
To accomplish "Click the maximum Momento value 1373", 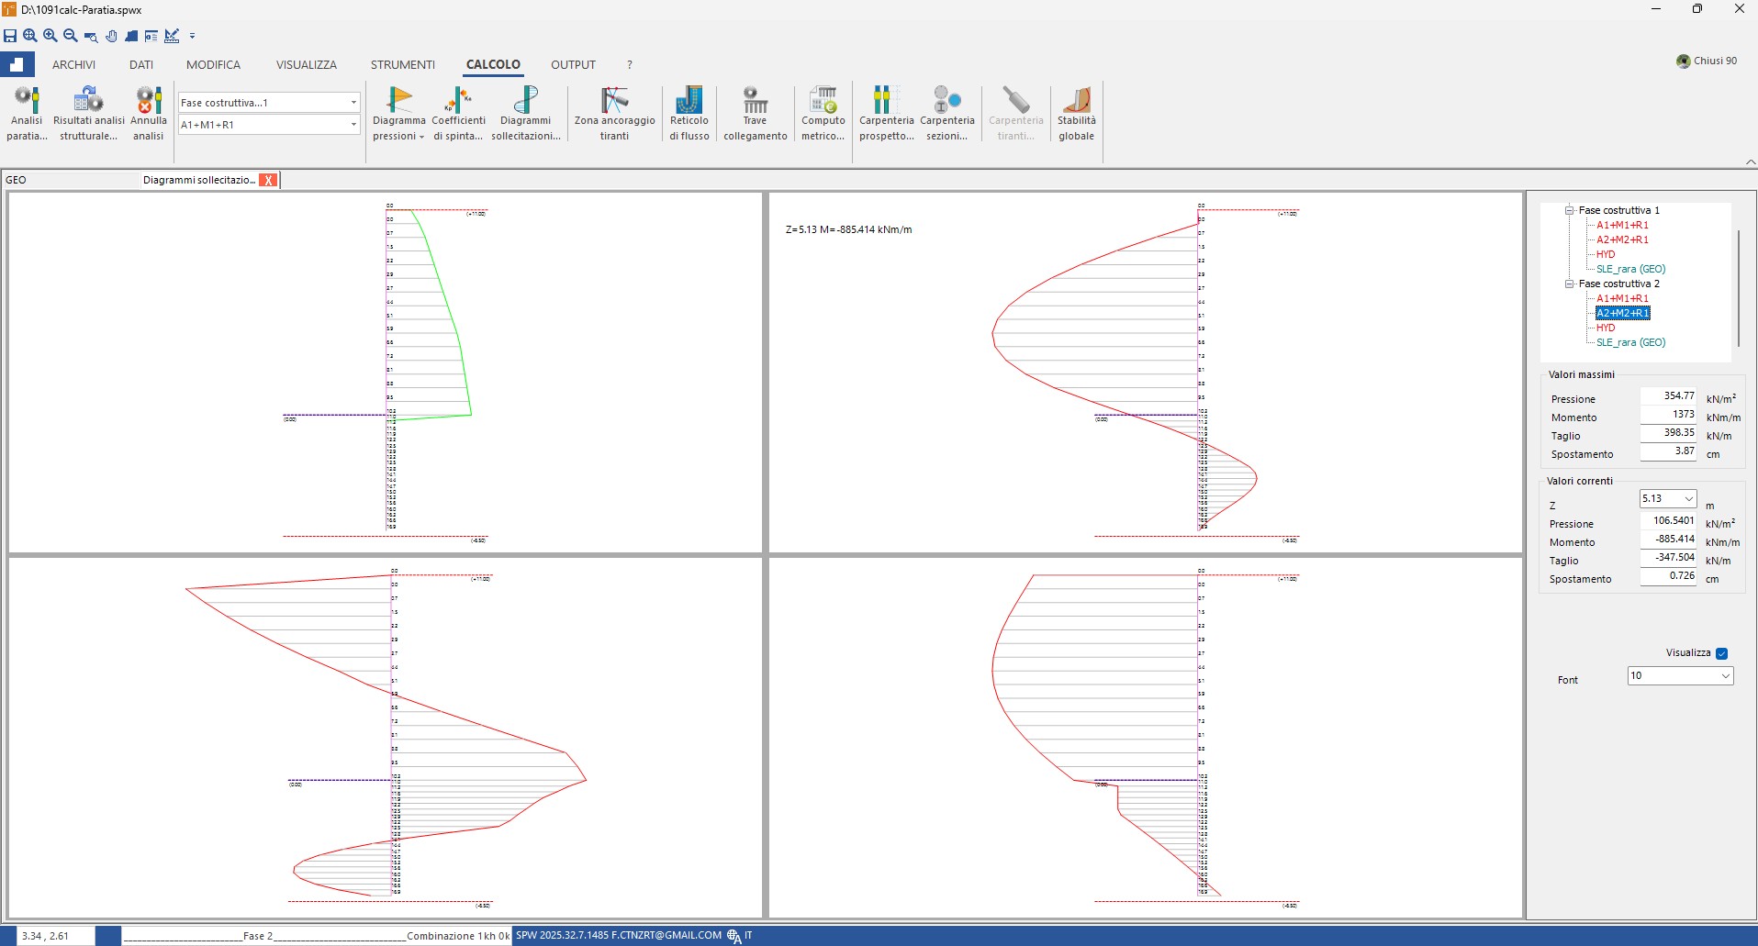I will click(x=1668, y=415).
